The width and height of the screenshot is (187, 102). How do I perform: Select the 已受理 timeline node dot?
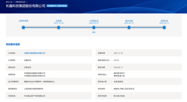click(x=59, y=28)
